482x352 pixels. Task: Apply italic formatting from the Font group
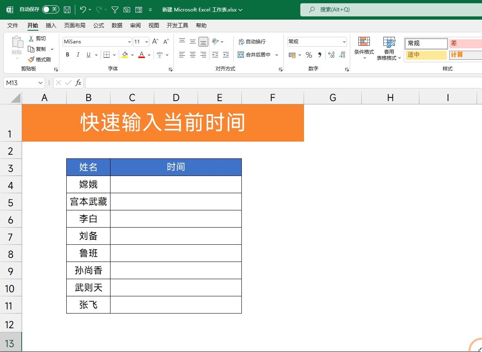(78, 54)
